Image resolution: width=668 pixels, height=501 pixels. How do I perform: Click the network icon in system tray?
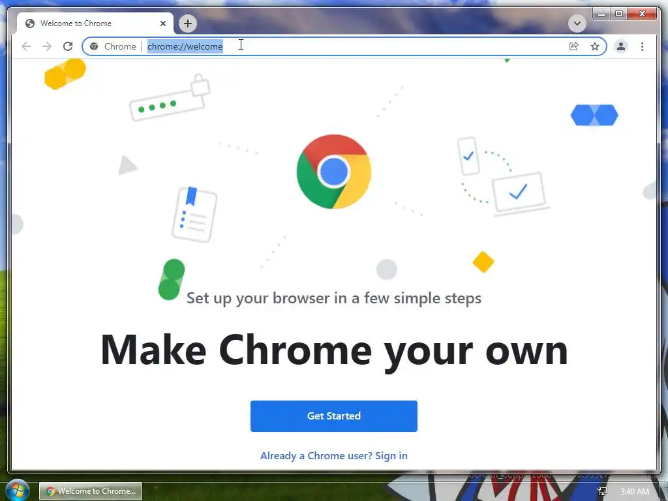click(x=602, y=491)
